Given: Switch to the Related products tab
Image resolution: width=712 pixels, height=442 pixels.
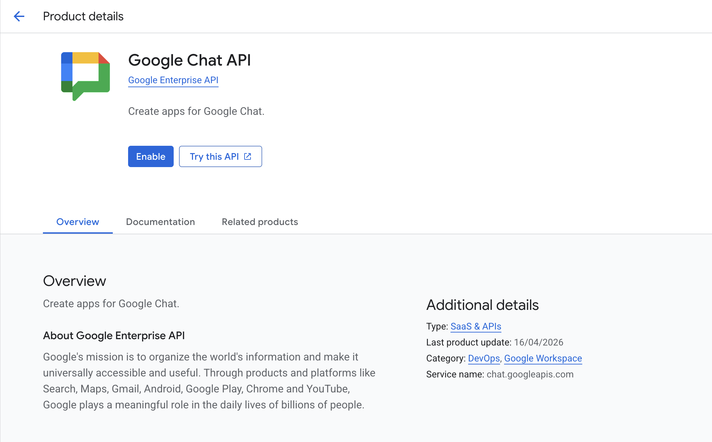Looking at the screenshot, I should [x=260, y=222].
